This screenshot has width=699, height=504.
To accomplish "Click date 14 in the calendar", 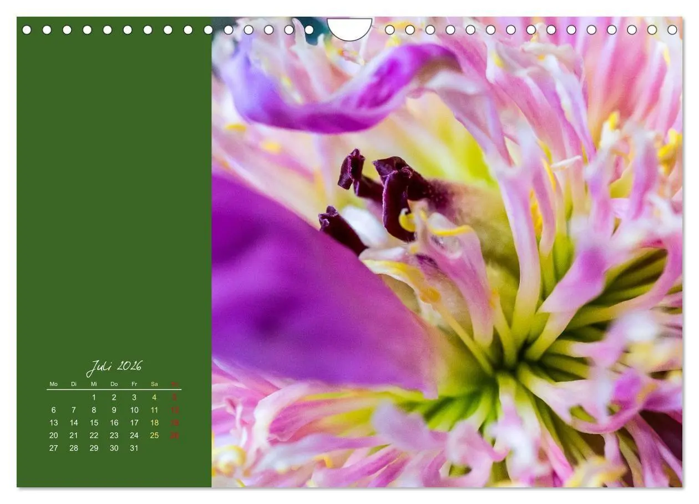I will 74,423.
